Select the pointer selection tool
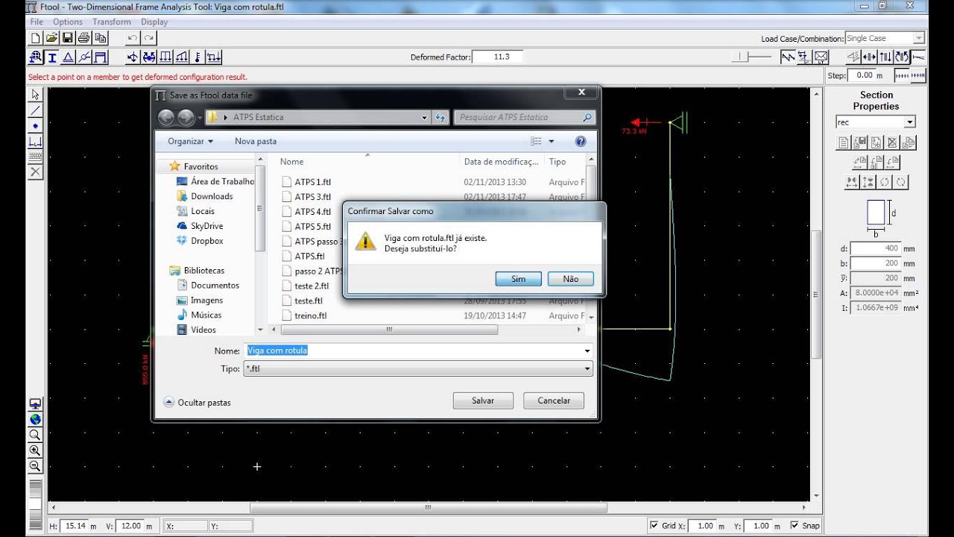This screenshot has height=537, width=954. pyautogui.click(x=35, y=95)
